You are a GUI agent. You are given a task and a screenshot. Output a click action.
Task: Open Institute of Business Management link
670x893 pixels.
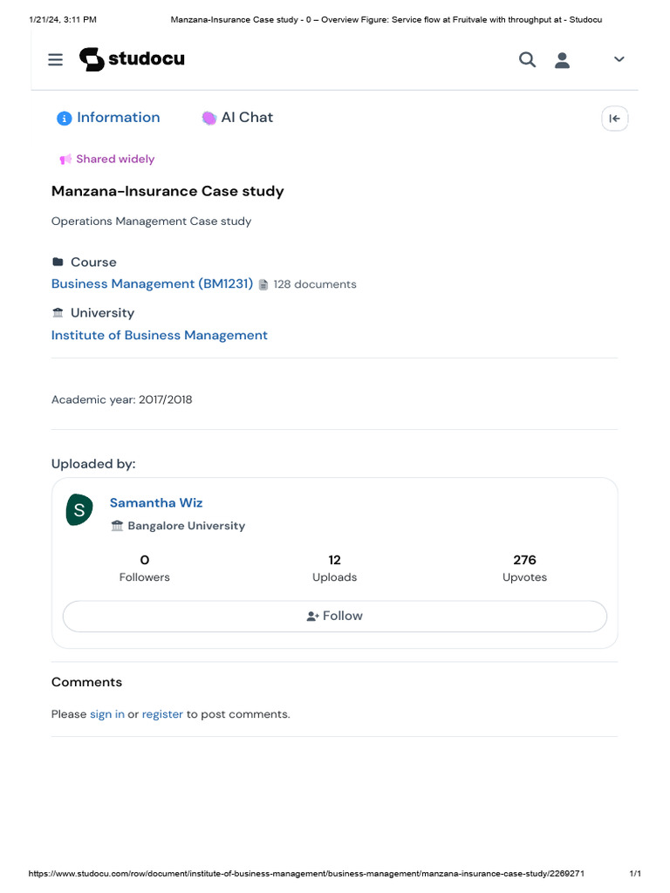point(159,335)
